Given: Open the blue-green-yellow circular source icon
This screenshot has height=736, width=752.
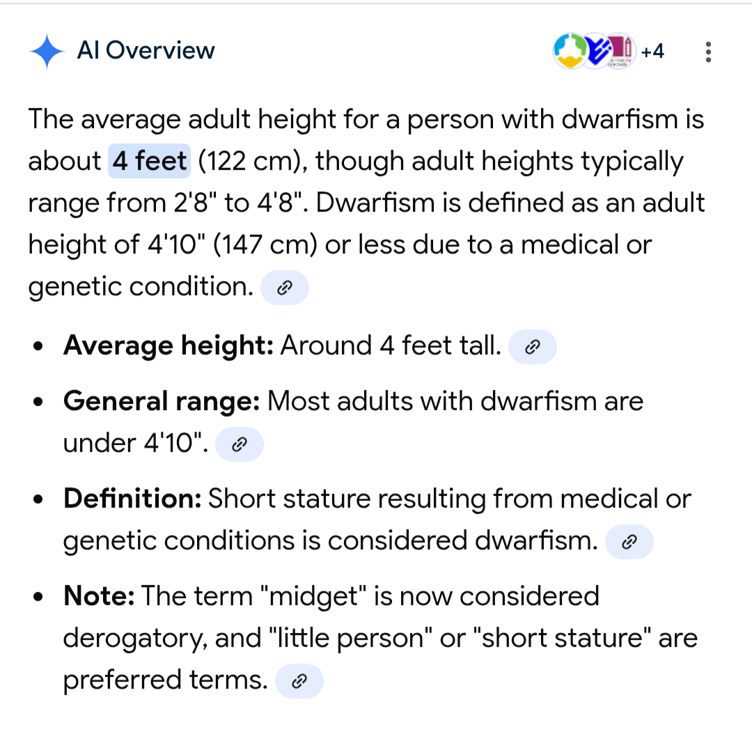Looking at the screenshot, I should tap(570, 51).
